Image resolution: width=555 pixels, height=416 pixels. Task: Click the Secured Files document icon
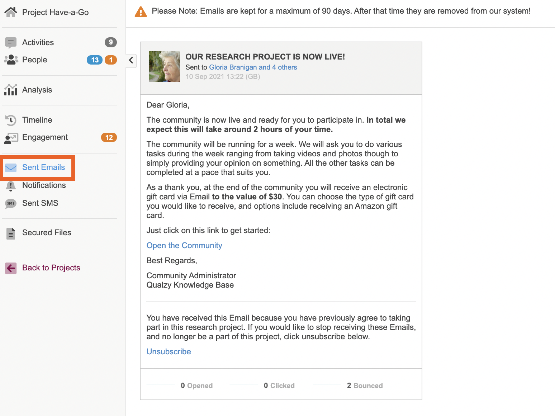(11, 233)
